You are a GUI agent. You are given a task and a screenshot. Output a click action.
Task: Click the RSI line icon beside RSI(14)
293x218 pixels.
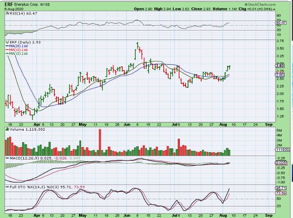7,13
